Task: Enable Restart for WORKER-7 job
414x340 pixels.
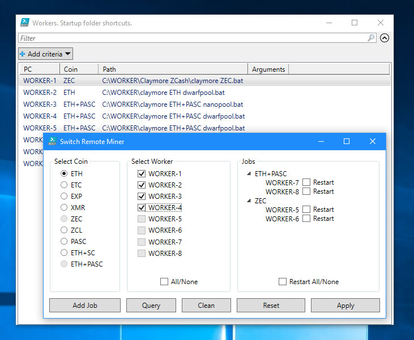Action: coord(306,182)
